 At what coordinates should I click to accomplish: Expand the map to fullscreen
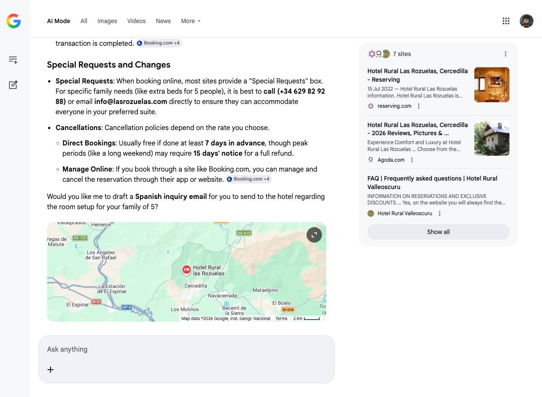click(x=314, y=235)
